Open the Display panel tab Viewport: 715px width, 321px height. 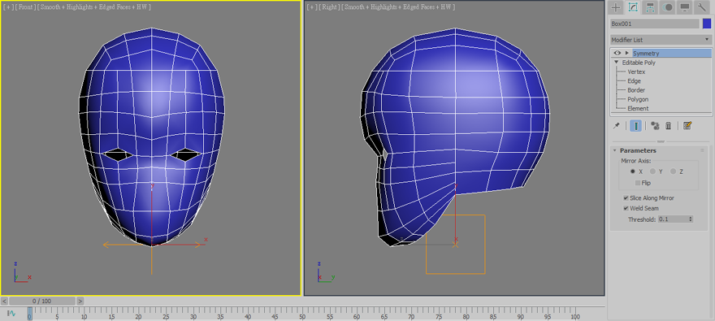click(x=684, y=7)
